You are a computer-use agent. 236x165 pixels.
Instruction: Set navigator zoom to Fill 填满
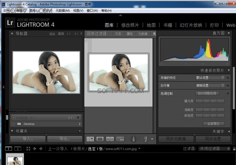(x=61, y=34)
